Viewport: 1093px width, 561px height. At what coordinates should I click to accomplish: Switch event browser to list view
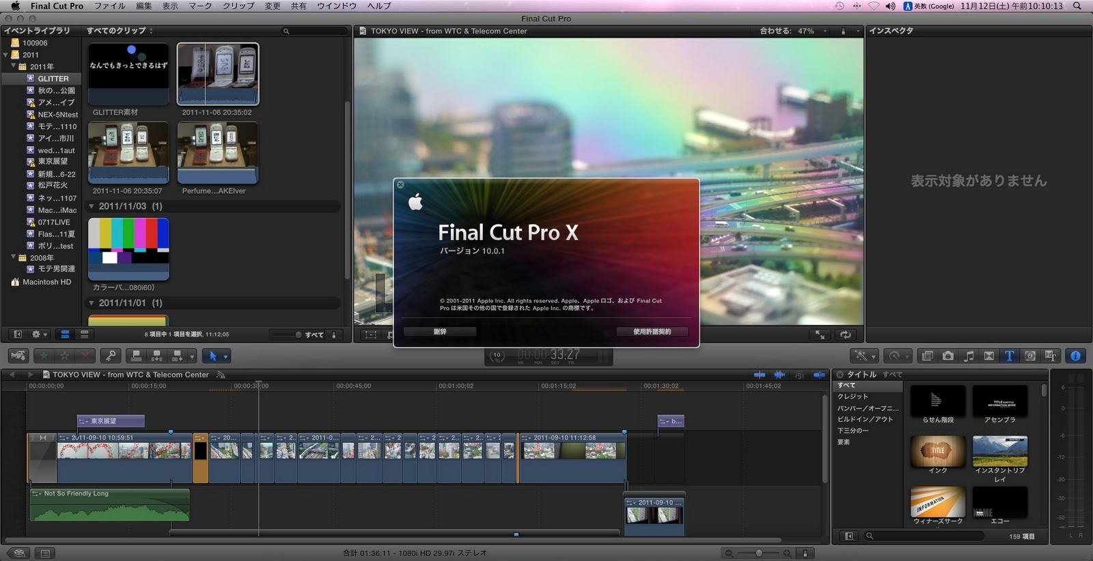coord(84,334)
